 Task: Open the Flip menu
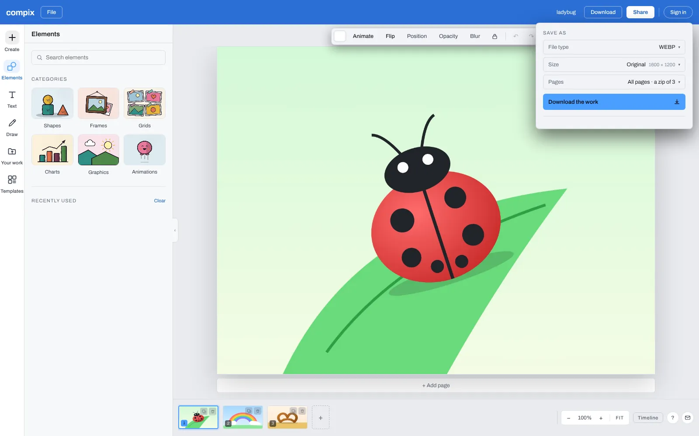point(390,36)
